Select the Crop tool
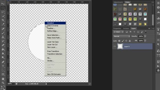 click(x=3, y=20)
